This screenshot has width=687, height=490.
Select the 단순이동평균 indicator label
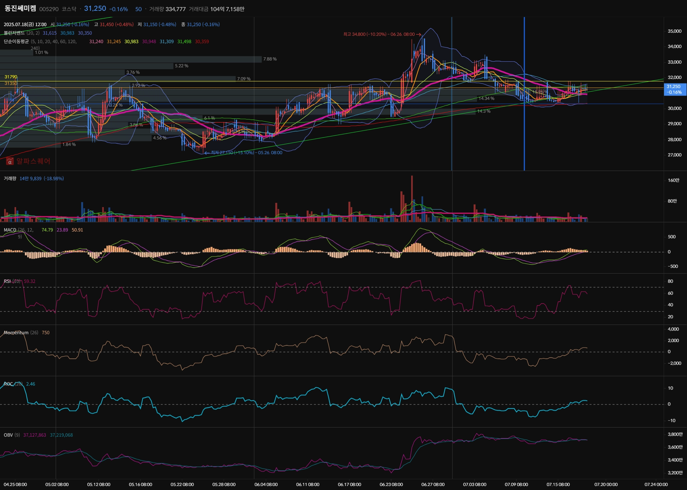16,42
